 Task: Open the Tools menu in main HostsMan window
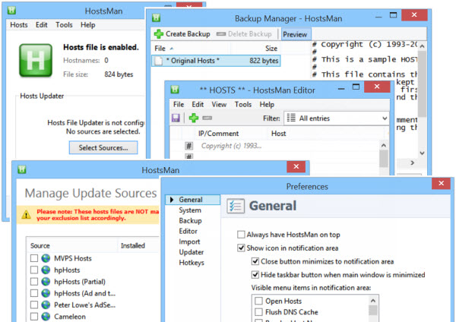64,25
